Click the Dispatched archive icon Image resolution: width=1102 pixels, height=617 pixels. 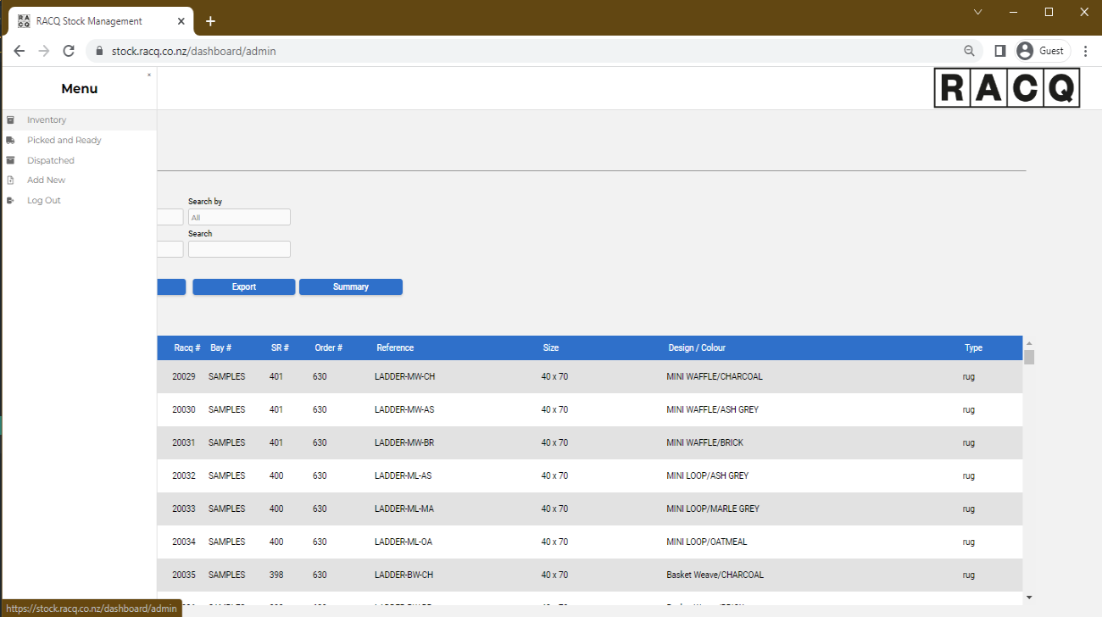pyautogui.click(x=10, y=160)
